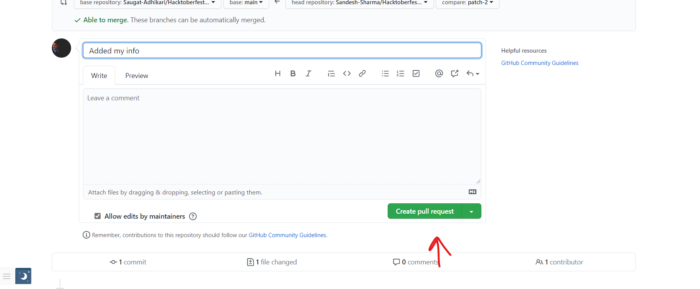Insert a heading with the H icon
Image resolution: width=700 pixels, height=289 pixels.
point(277,73)
